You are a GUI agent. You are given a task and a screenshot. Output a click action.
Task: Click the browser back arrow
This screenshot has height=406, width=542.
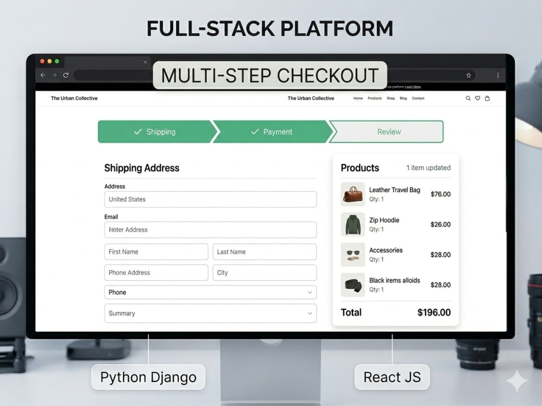(x=43, y=75)
